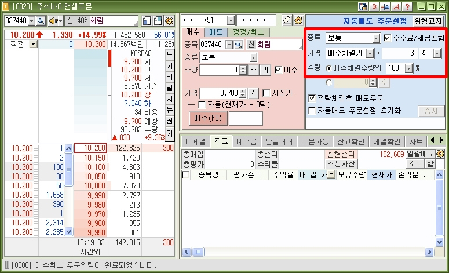Click the eraser icon next to password field
This screenshot has width=449, height=273.
[x=287, y=20]
